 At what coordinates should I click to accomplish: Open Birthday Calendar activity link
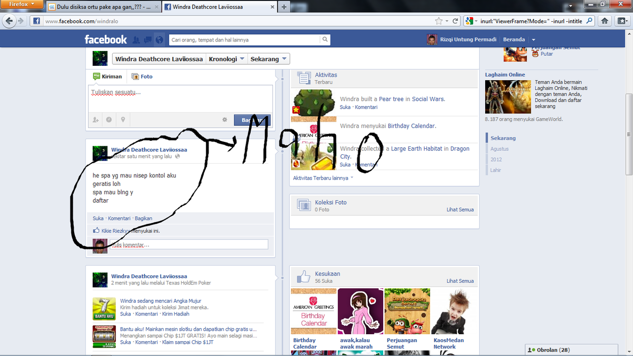click(x=411, y=126)
